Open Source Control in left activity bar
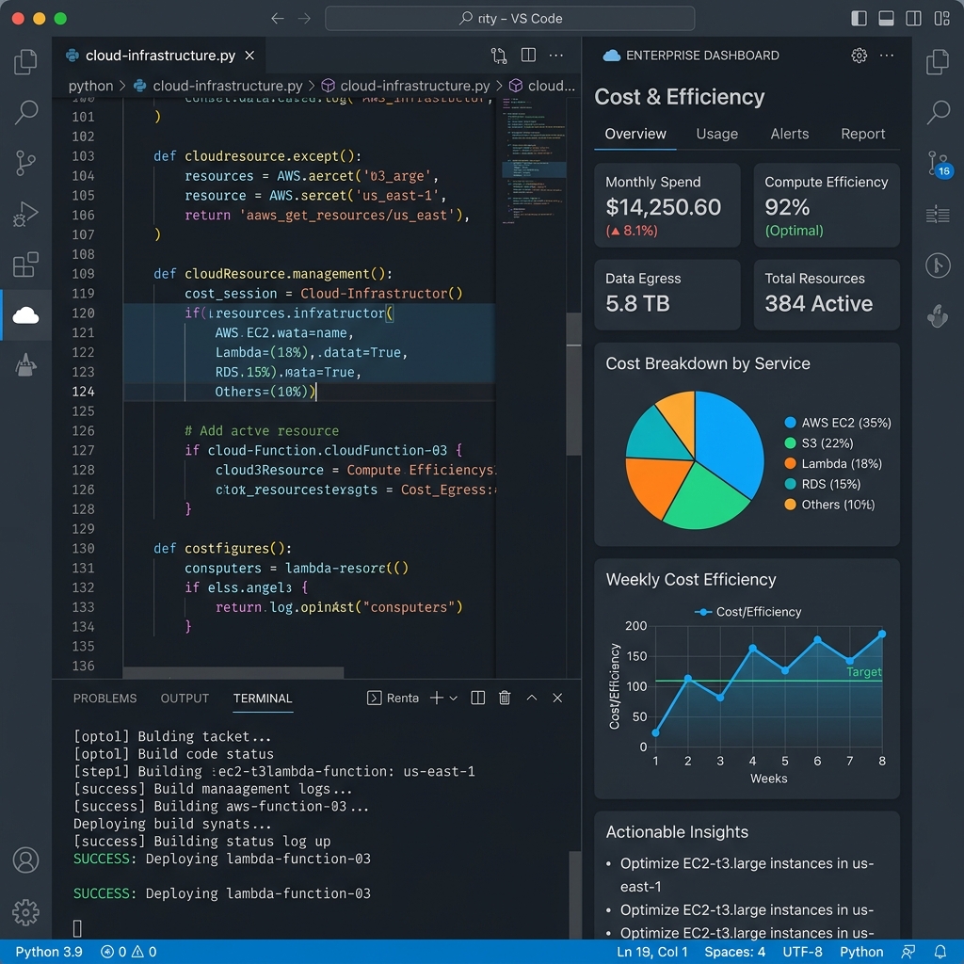The image size is (964, 964). (25, 163)
